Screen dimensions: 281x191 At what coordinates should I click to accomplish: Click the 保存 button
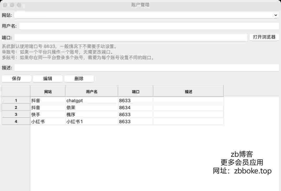(16, 79)
